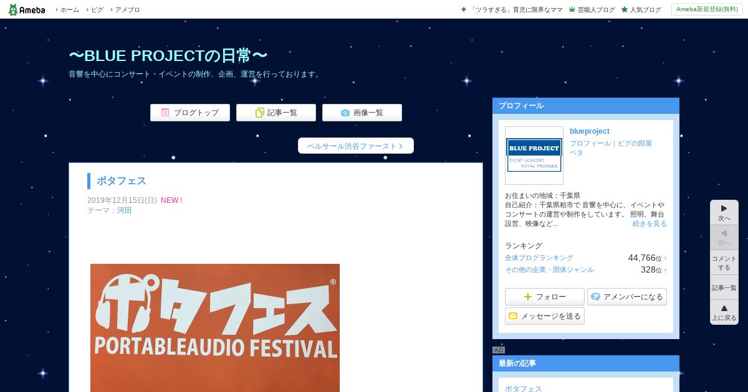Open the ブログトップ tab

click(x=190, y=113)
